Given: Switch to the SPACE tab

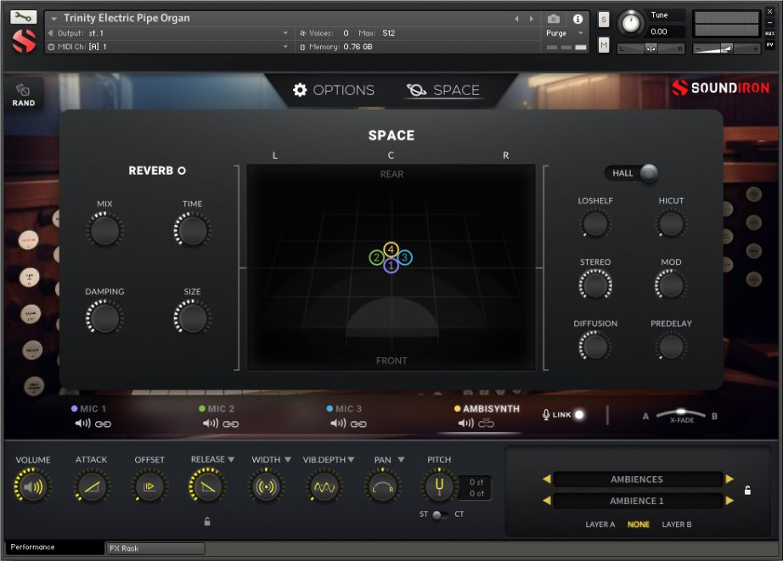Looking at the screenshot, I should tap(443, 90).
